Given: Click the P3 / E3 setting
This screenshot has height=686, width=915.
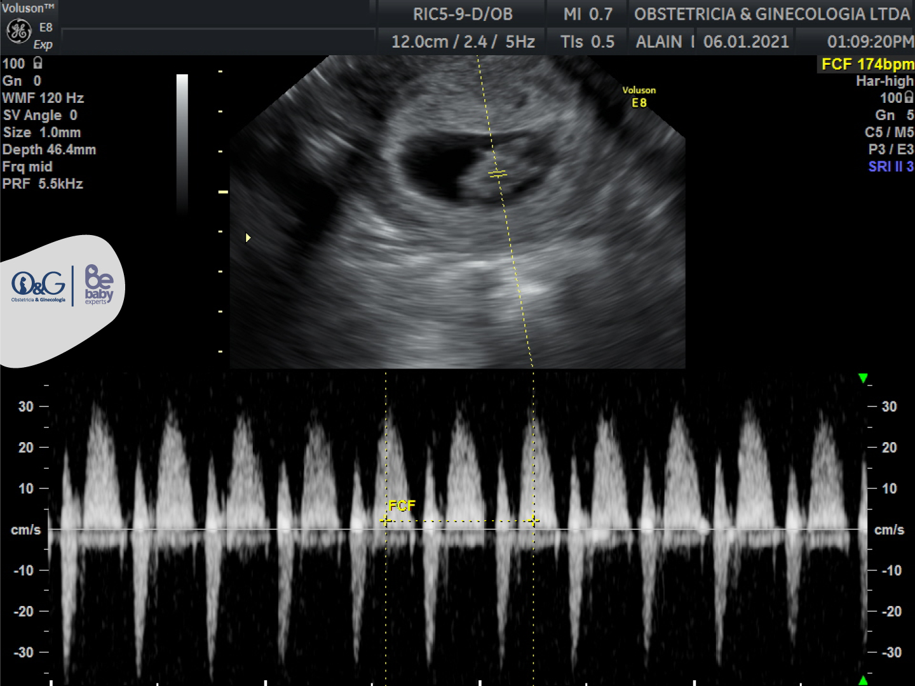Looking at the screenshot, I should [x=891, y=149].
